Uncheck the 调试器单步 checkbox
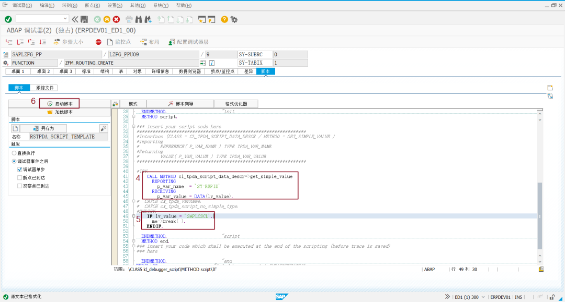The width and height of the screenshot is (565, 302). tap(20, 170)
